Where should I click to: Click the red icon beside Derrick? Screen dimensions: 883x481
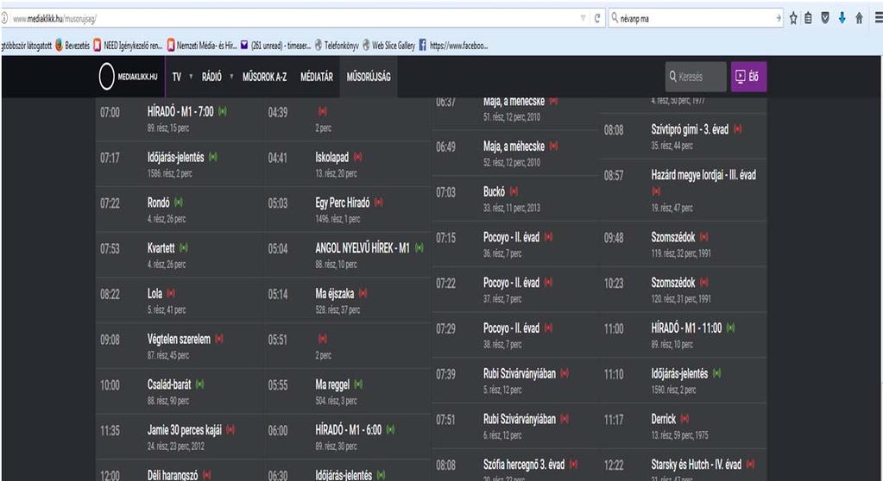point(684,419)
